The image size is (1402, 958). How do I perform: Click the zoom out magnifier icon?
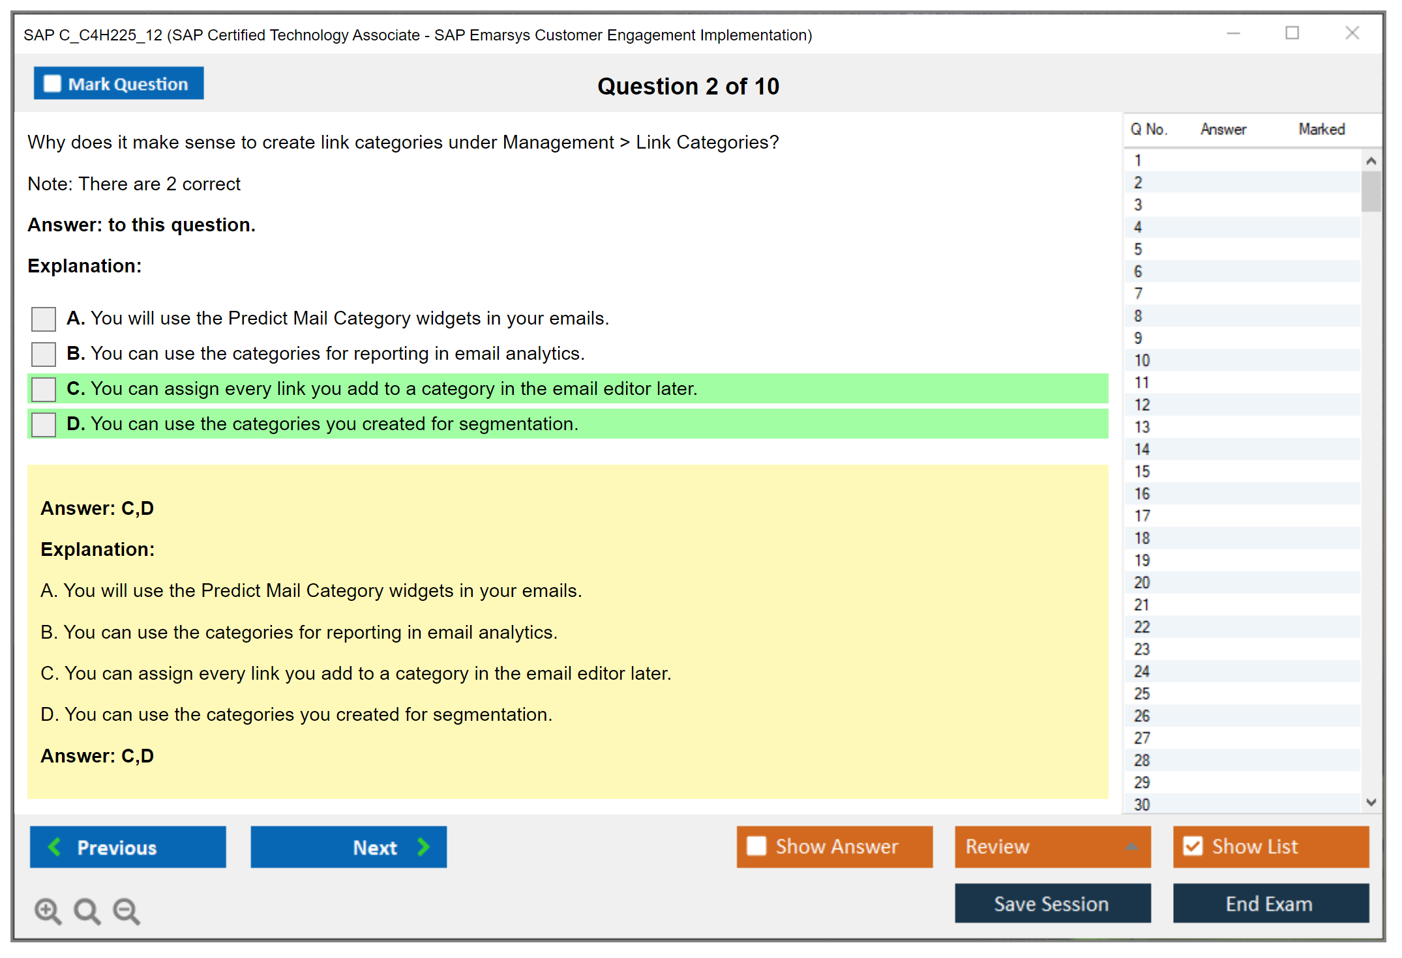click(x=126, y=911)
